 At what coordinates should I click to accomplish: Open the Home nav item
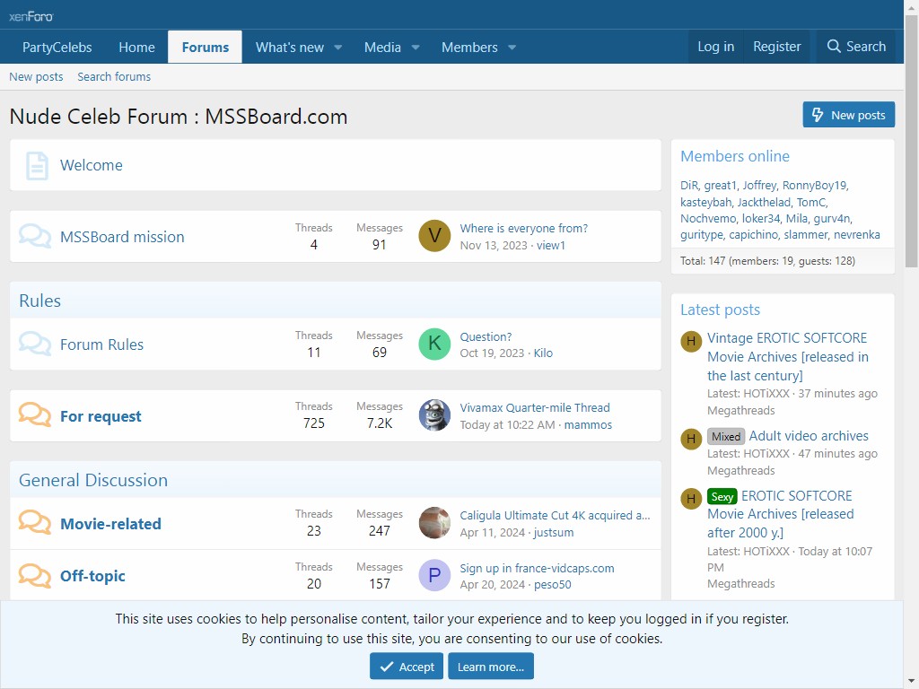tap(136, 48)
